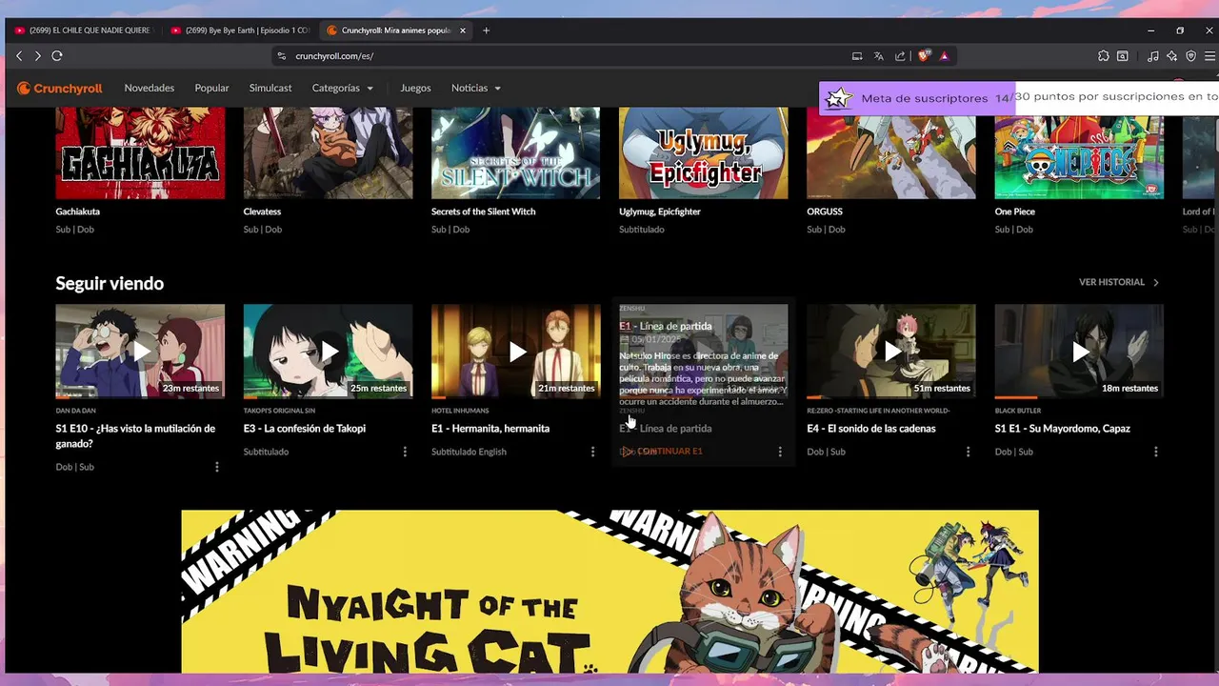This screenshot has height=686, width=1219.
Task: Click E4 - El sonido de las cadenas title
Action: point(871,429)
